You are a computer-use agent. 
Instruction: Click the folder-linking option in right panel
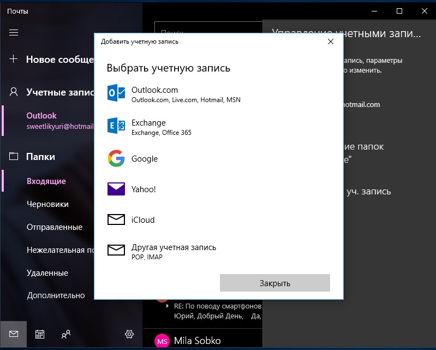[x=364, y=152]
